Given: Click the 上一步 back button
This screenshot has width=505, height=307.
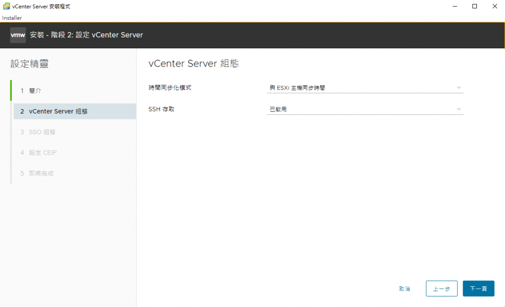Looking at the screenshot, I should [441, 289].
